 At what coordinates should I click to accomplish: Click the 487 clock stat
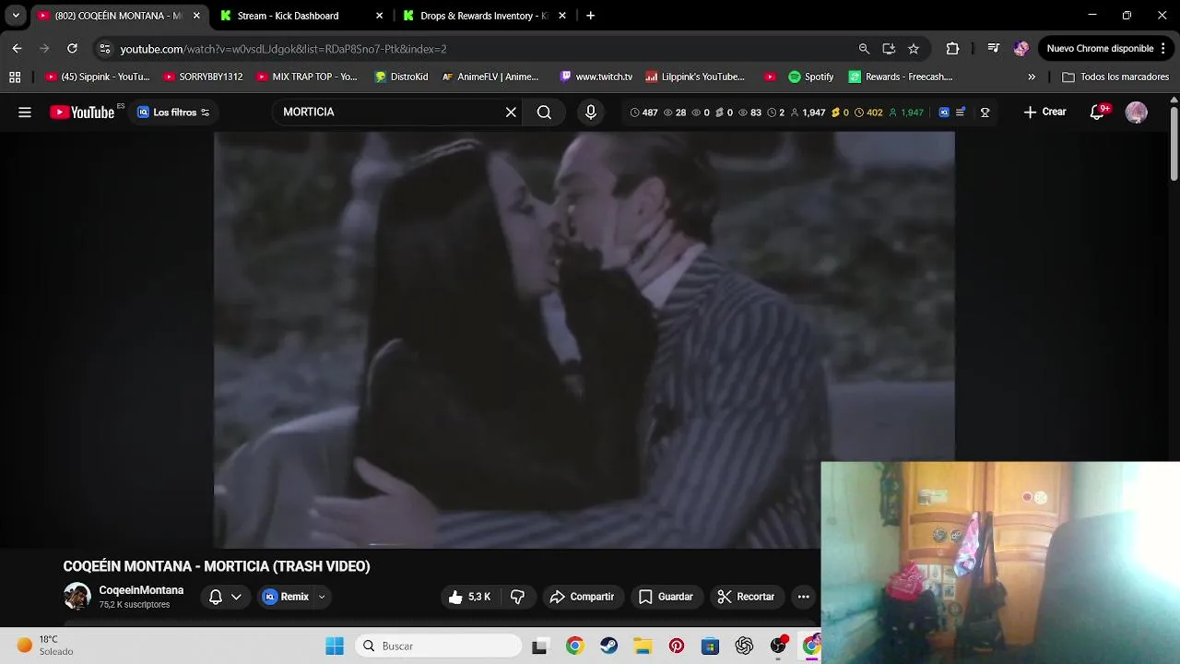click(643, 113)
